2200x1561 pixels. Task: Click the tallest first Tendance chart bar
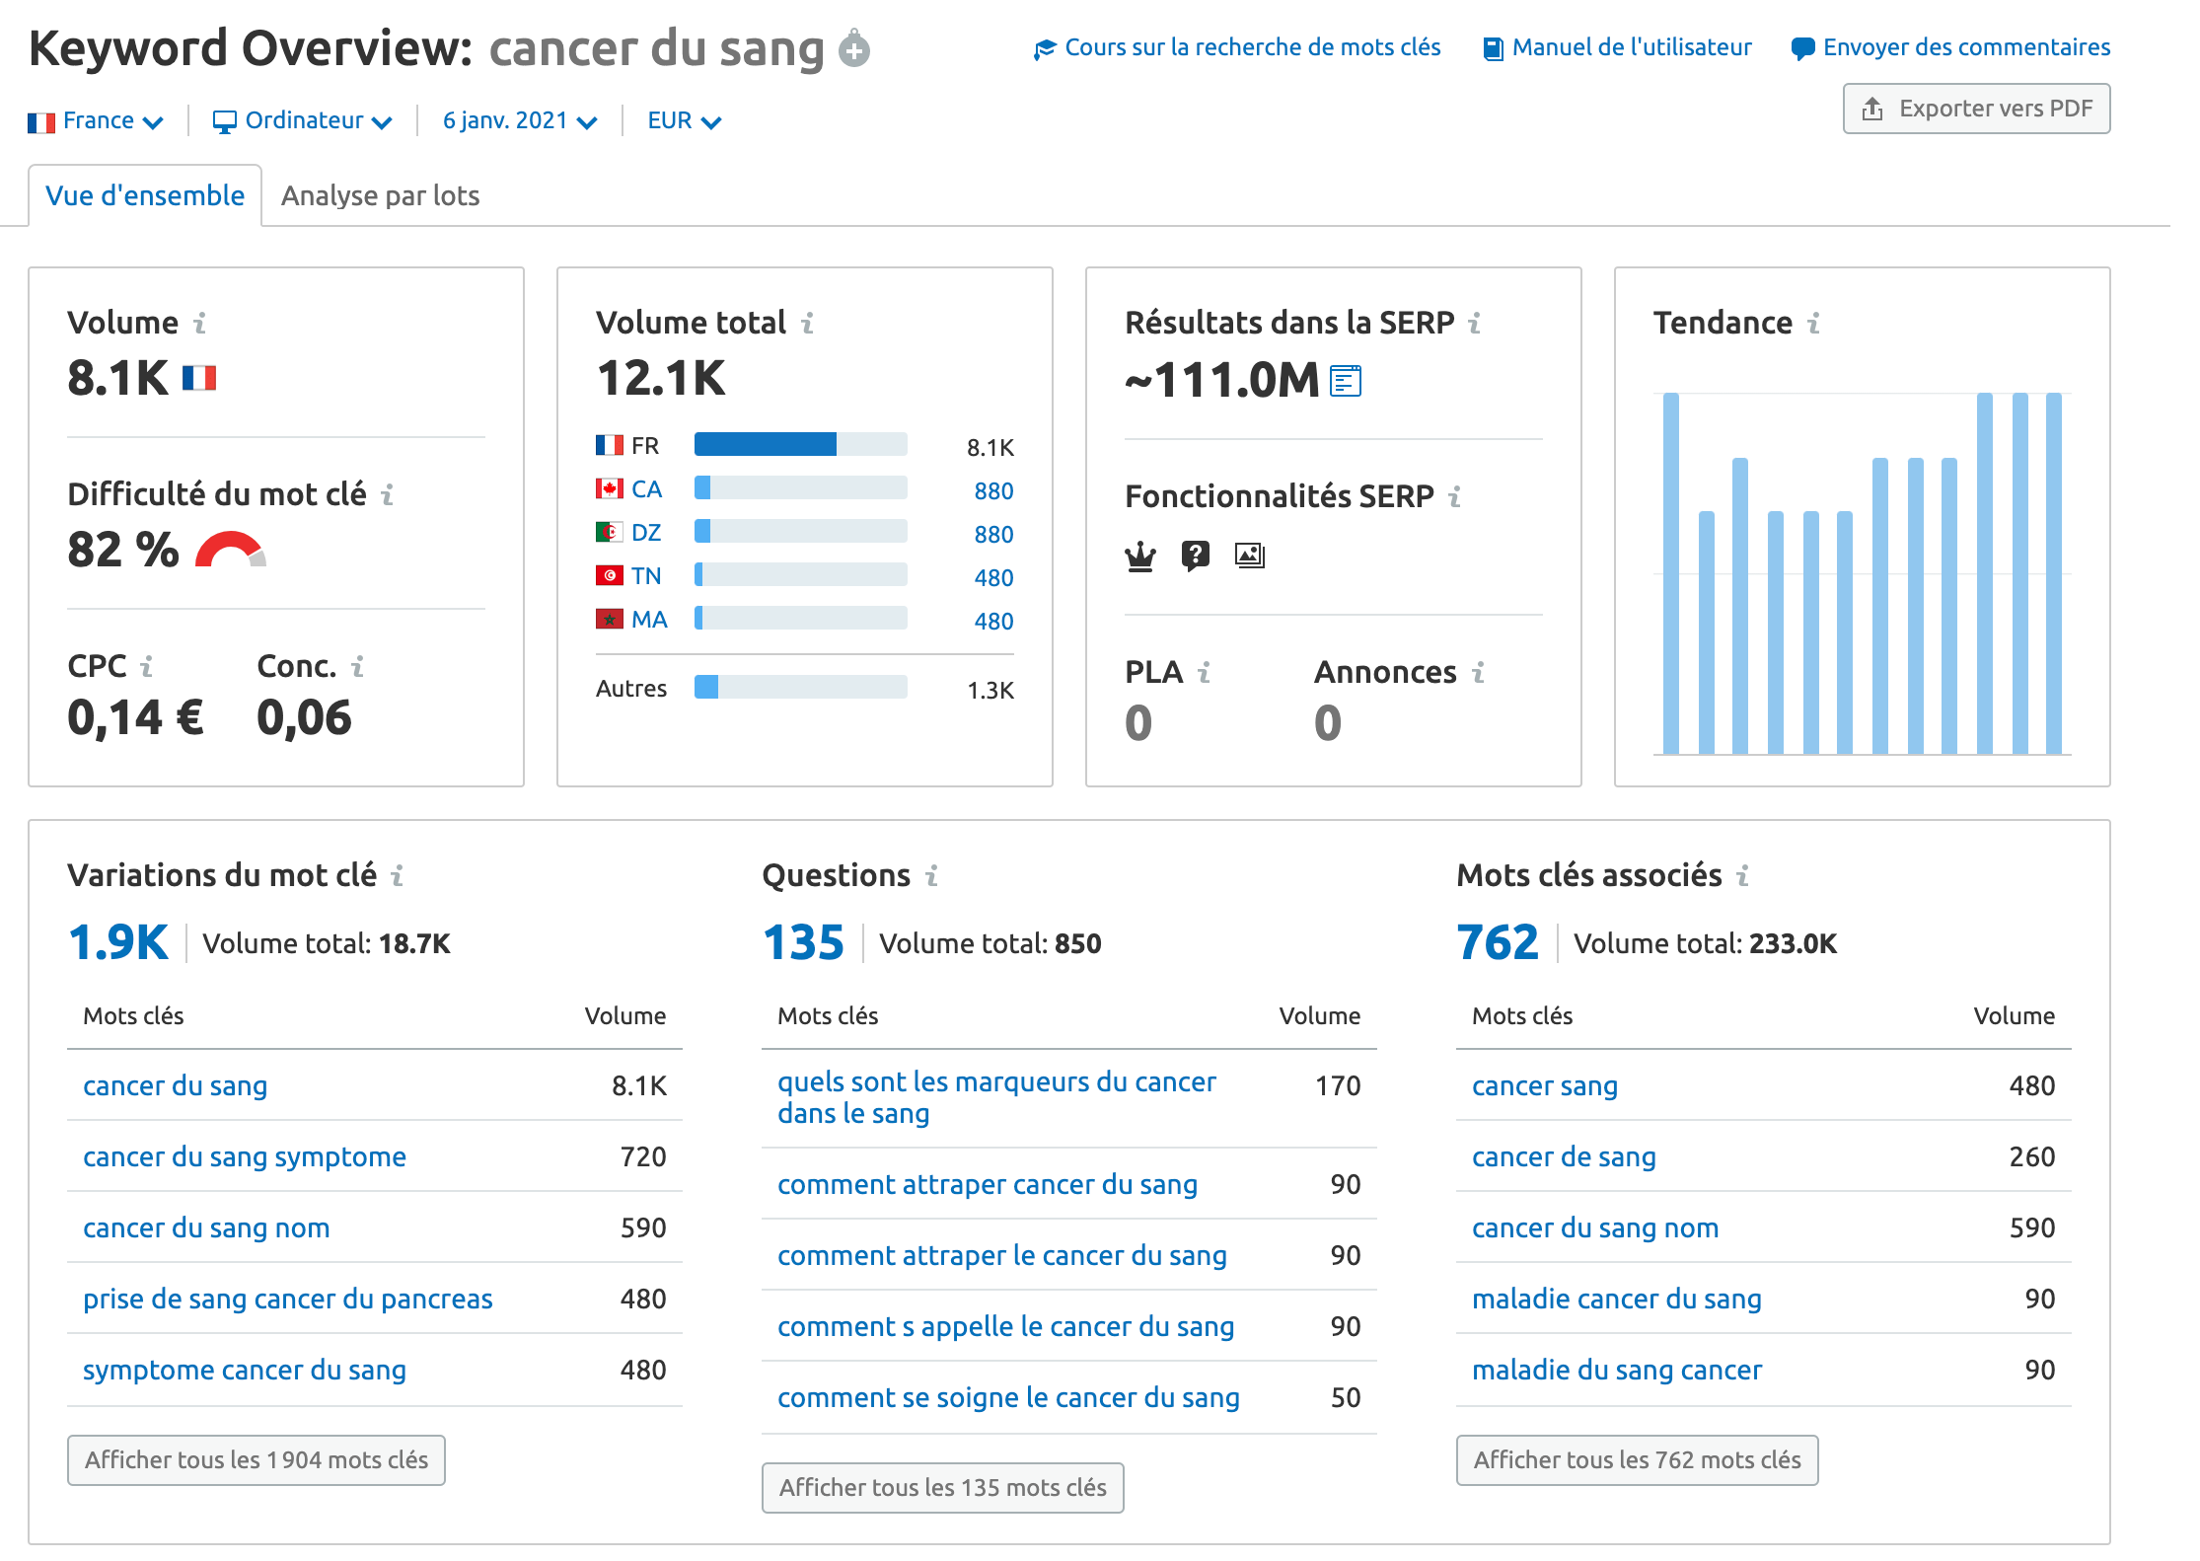(x=1670, y=573)
